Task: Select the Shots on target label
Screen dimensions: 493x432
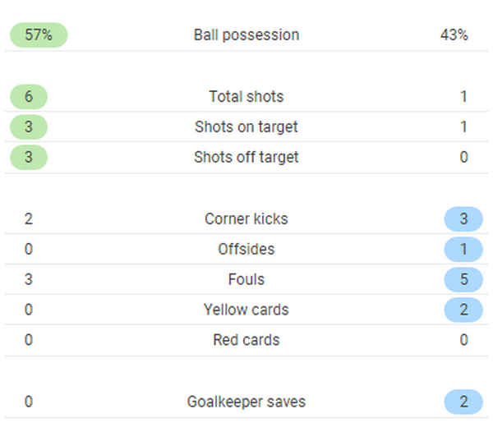Action: coord(246,127)
